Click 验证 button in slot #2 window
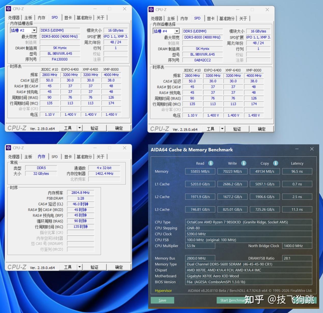 95,128
